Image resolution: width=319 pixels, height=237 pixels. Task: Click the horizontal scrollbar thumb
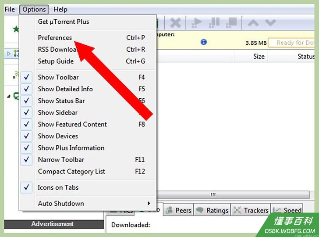pyautogui.click(x=233, y=194)
